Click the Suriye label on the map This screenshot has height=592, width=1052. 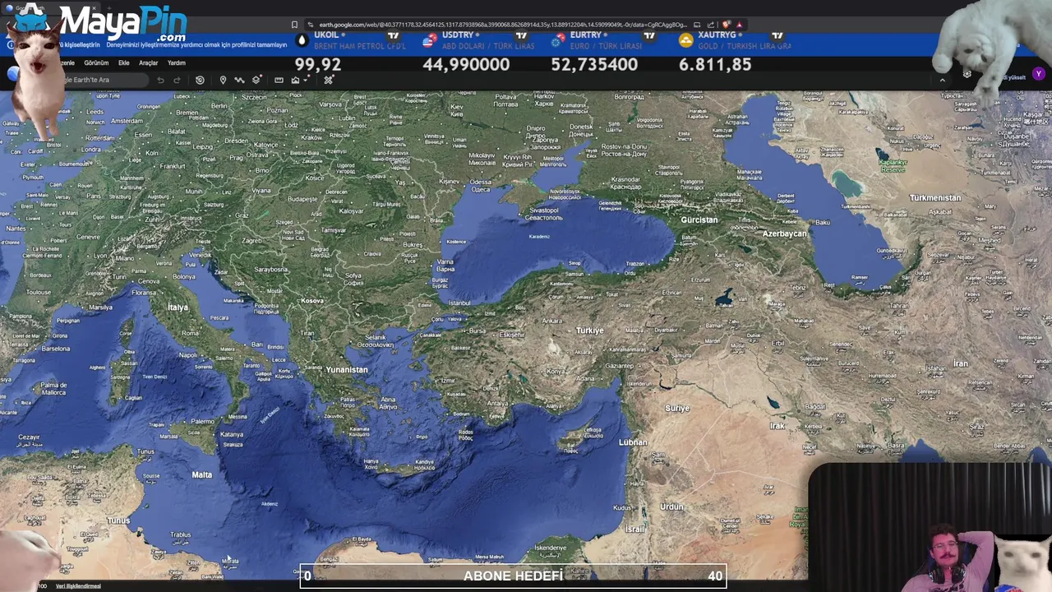point(677,409)
